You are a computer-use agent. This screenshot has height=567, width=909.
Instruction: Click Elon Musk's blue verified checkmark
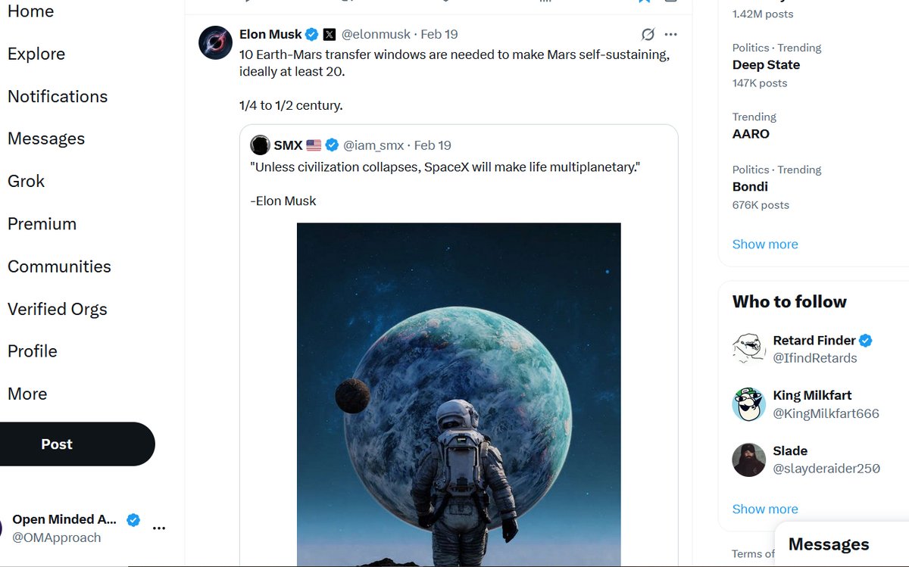[311, 34]
